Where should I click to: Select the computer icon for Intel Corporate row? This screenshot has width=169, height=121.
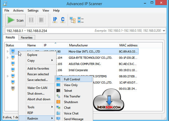pyautogui.click(x=13, y=70)
